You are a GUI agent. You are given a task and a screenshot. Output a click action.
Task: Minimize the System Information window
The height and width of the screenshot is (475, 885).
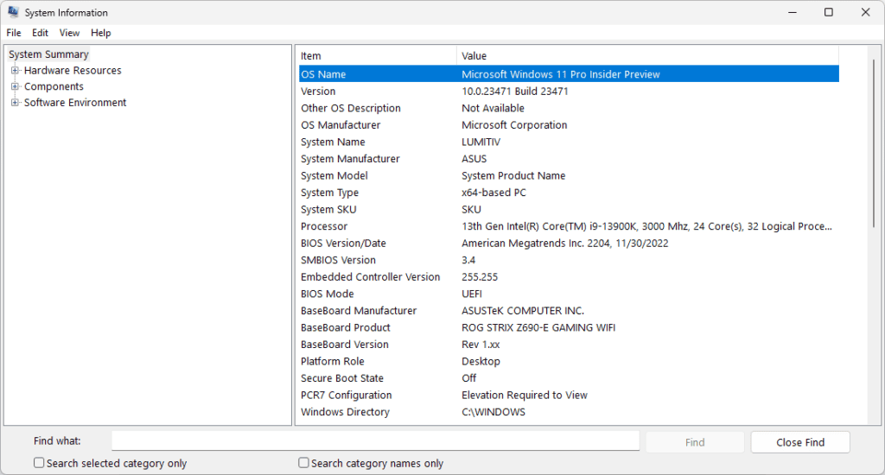[793, 12]
